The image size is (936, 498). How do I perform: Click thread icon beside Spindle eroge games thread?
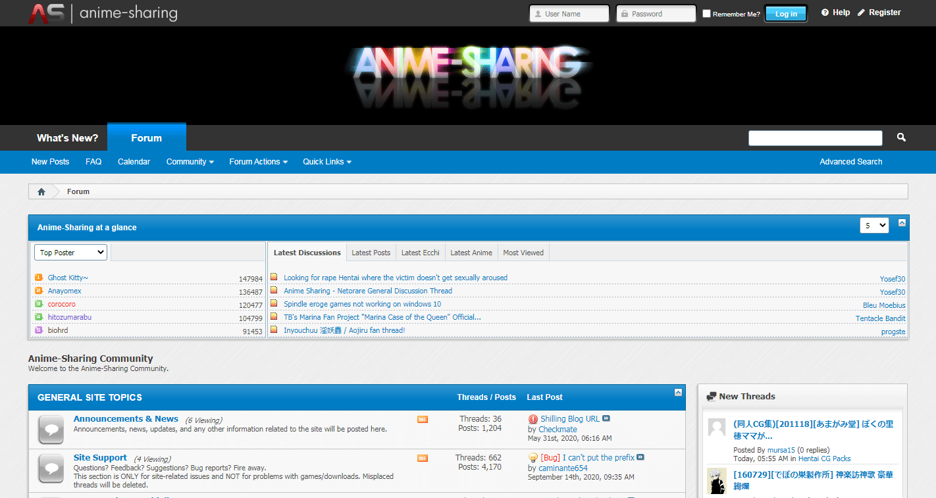[x=274, y=303]
